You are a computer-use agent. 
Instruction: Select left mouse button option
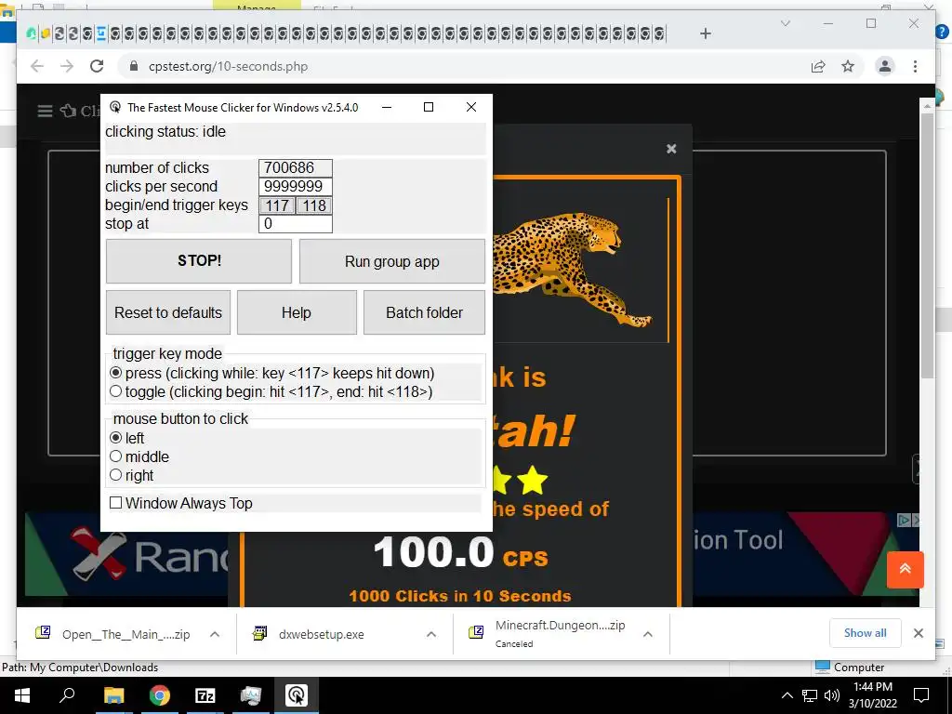tap(116, 438)
